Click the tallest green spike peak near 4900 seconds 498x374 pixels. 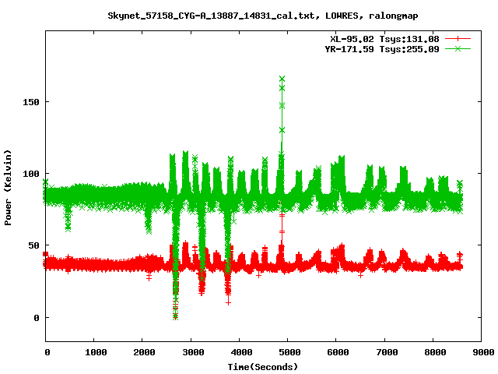click(282, 79)
